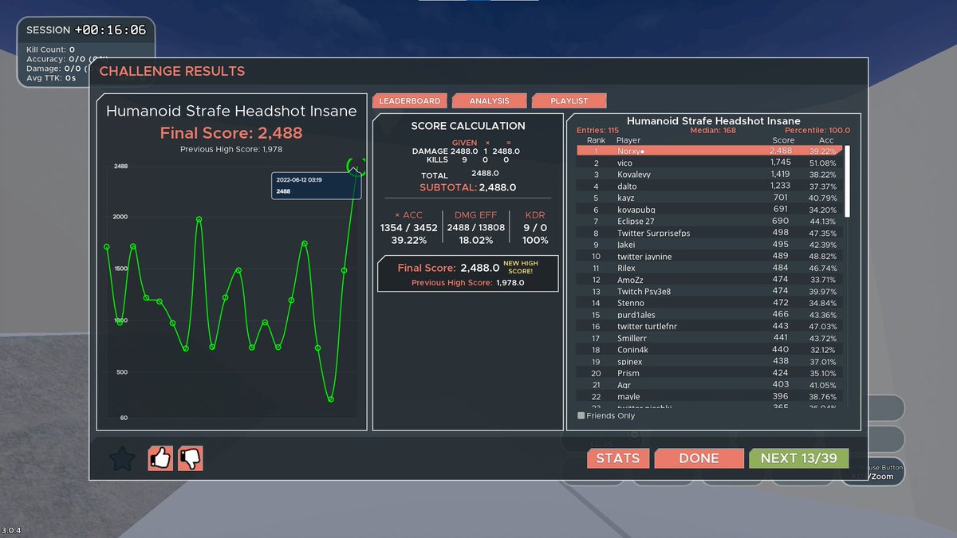Click the 39.22% accuracy value in score calculation
This screenshot has height=538, width=957.
click(409, 241)
